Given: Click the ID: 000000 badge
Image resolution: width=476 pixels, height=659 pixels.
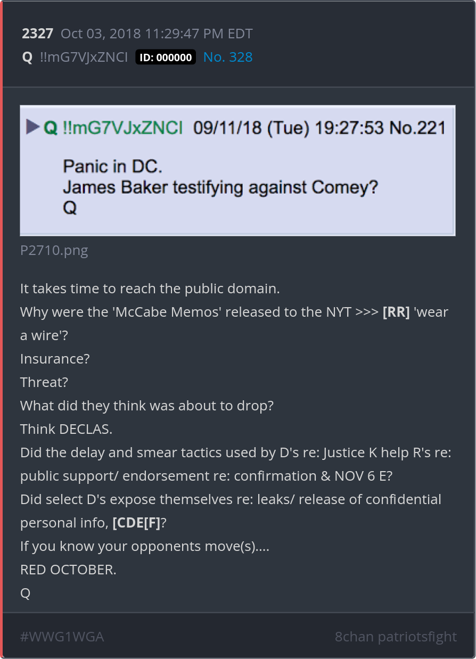Looking at the screenshot, I should pyautogui.click(x=166, y=57).
